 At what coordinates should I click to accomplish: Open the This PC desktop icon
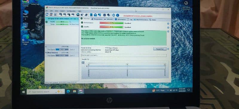point(25,14)
